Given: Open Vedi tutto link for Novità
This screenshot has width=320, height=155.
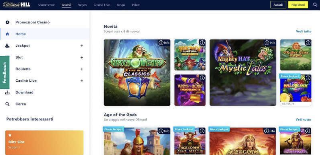Looking at the screenshot, I should [304, 31].
